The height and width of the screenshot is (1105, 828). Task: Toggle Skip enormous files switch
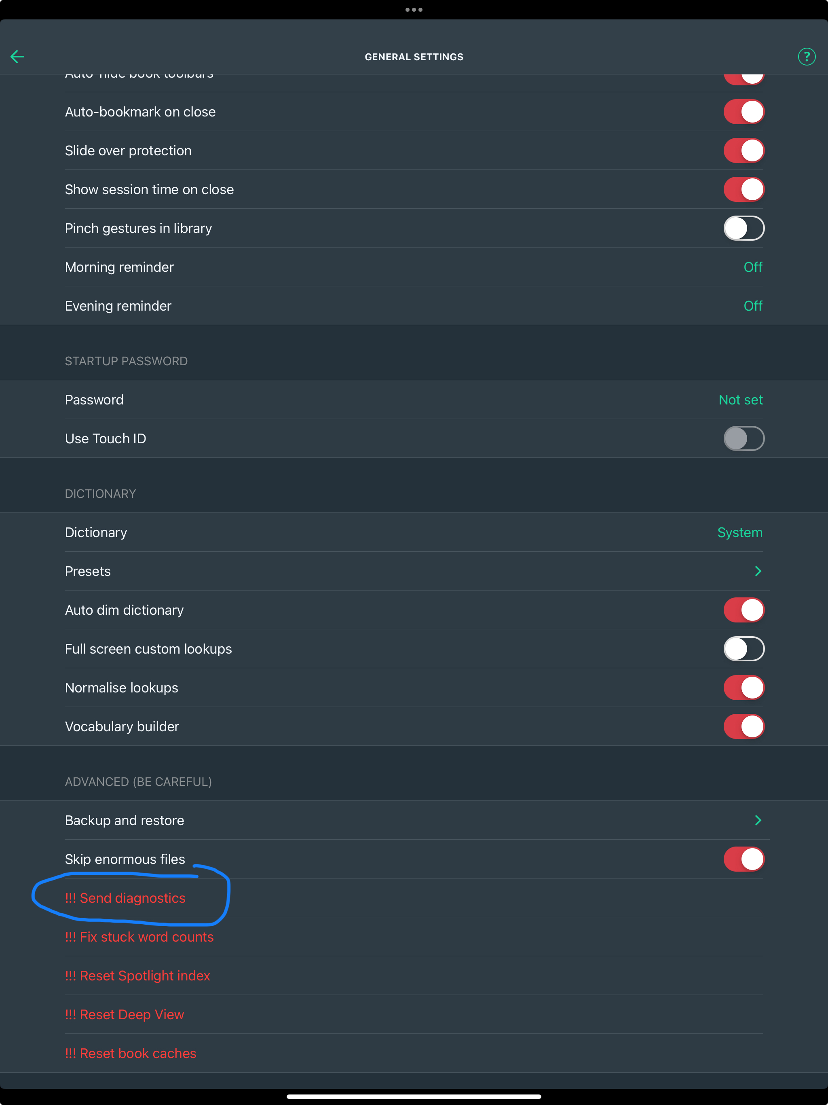[743, 859]
